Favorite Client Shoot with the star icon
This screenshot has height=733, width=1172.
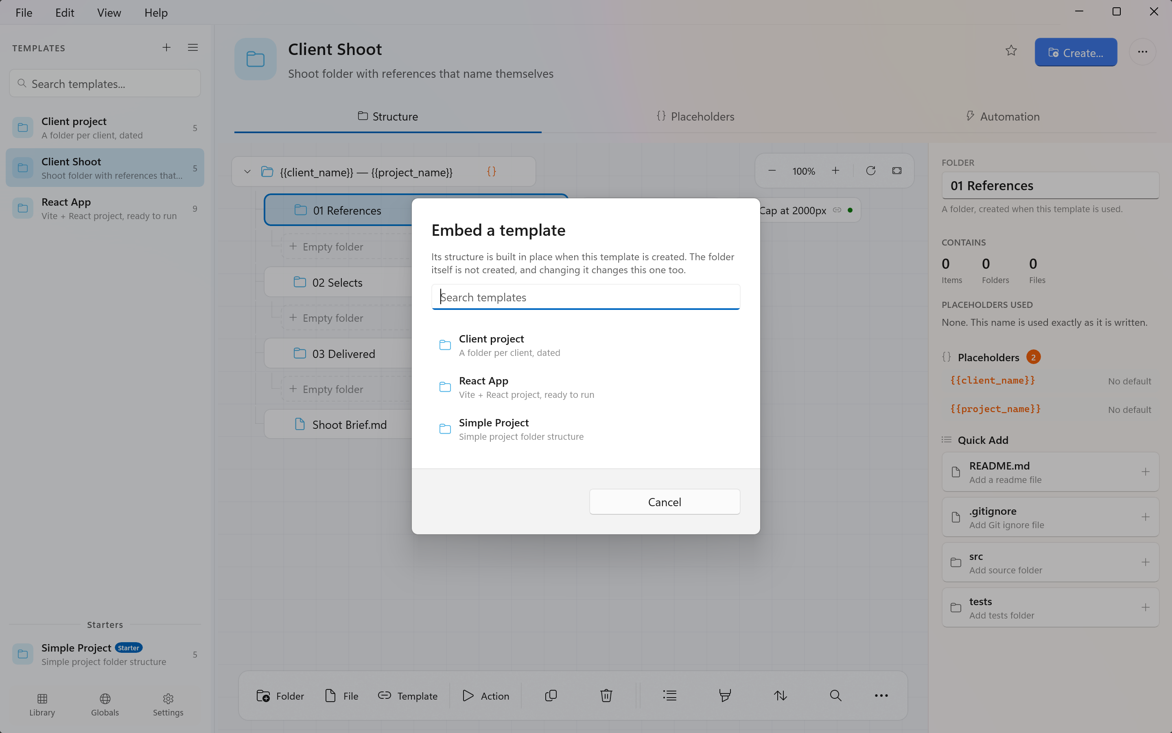(1011, 51)
